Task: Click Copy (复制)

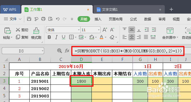Action: click(x=22, y=37)
